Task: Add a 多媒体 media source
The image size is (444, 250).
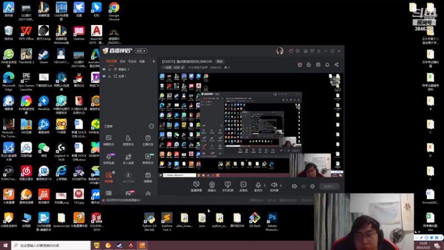Action: point(243,187)
